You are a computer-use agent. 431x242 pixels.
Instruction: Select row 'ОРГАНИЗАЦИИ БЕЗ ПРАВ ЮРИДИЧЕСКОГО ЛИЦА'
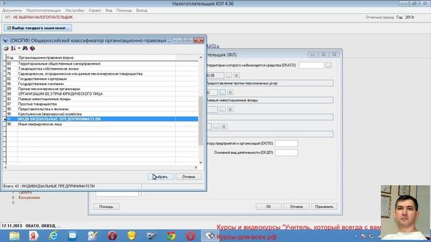[102, 94]
